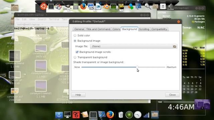214x120 pixels.
Task: Launch the red script T application
Action: click(x=76, y=115)
